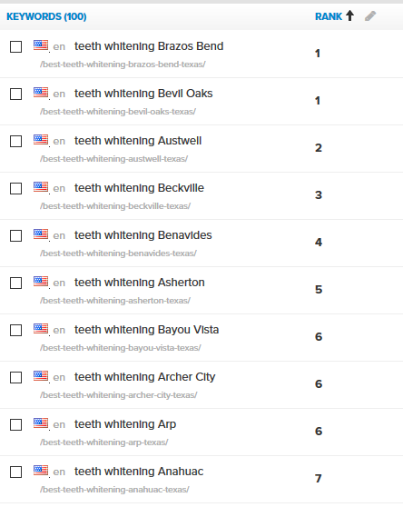Screen dimensions: 403x507
Task: Click the /best-teeth-whitening-arp-texas/ path
Action: [104, 442]
